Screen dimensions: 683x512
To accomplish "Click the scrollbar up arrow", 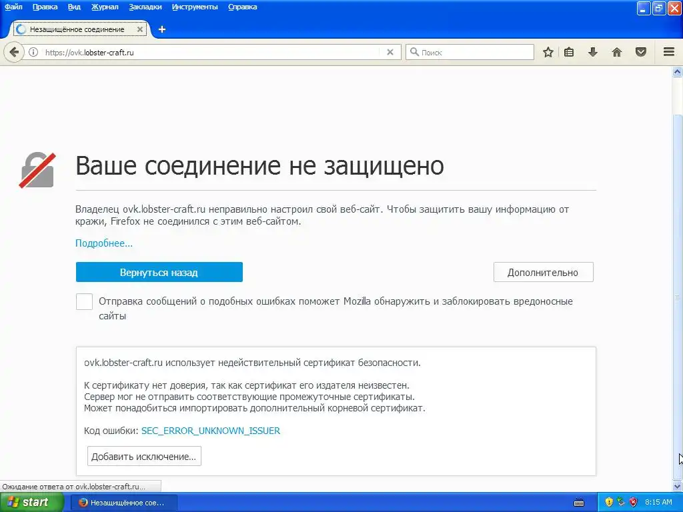I will pos(678,72).
